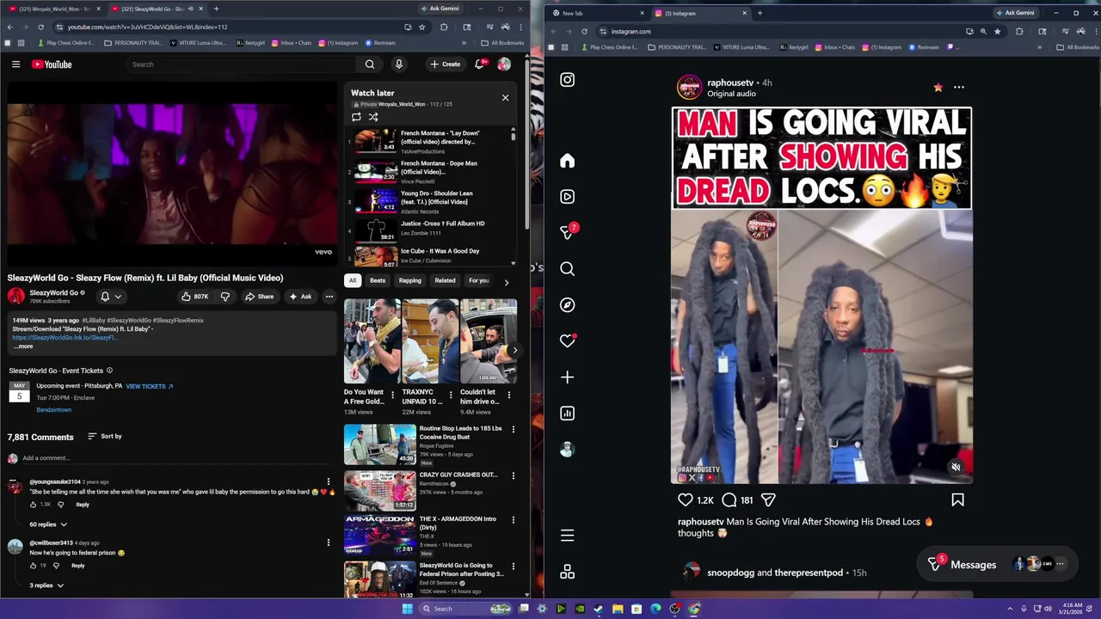Open Instagram profile avatar in sidebar
The image size is (1101, 619).
[x=567, y=450]
